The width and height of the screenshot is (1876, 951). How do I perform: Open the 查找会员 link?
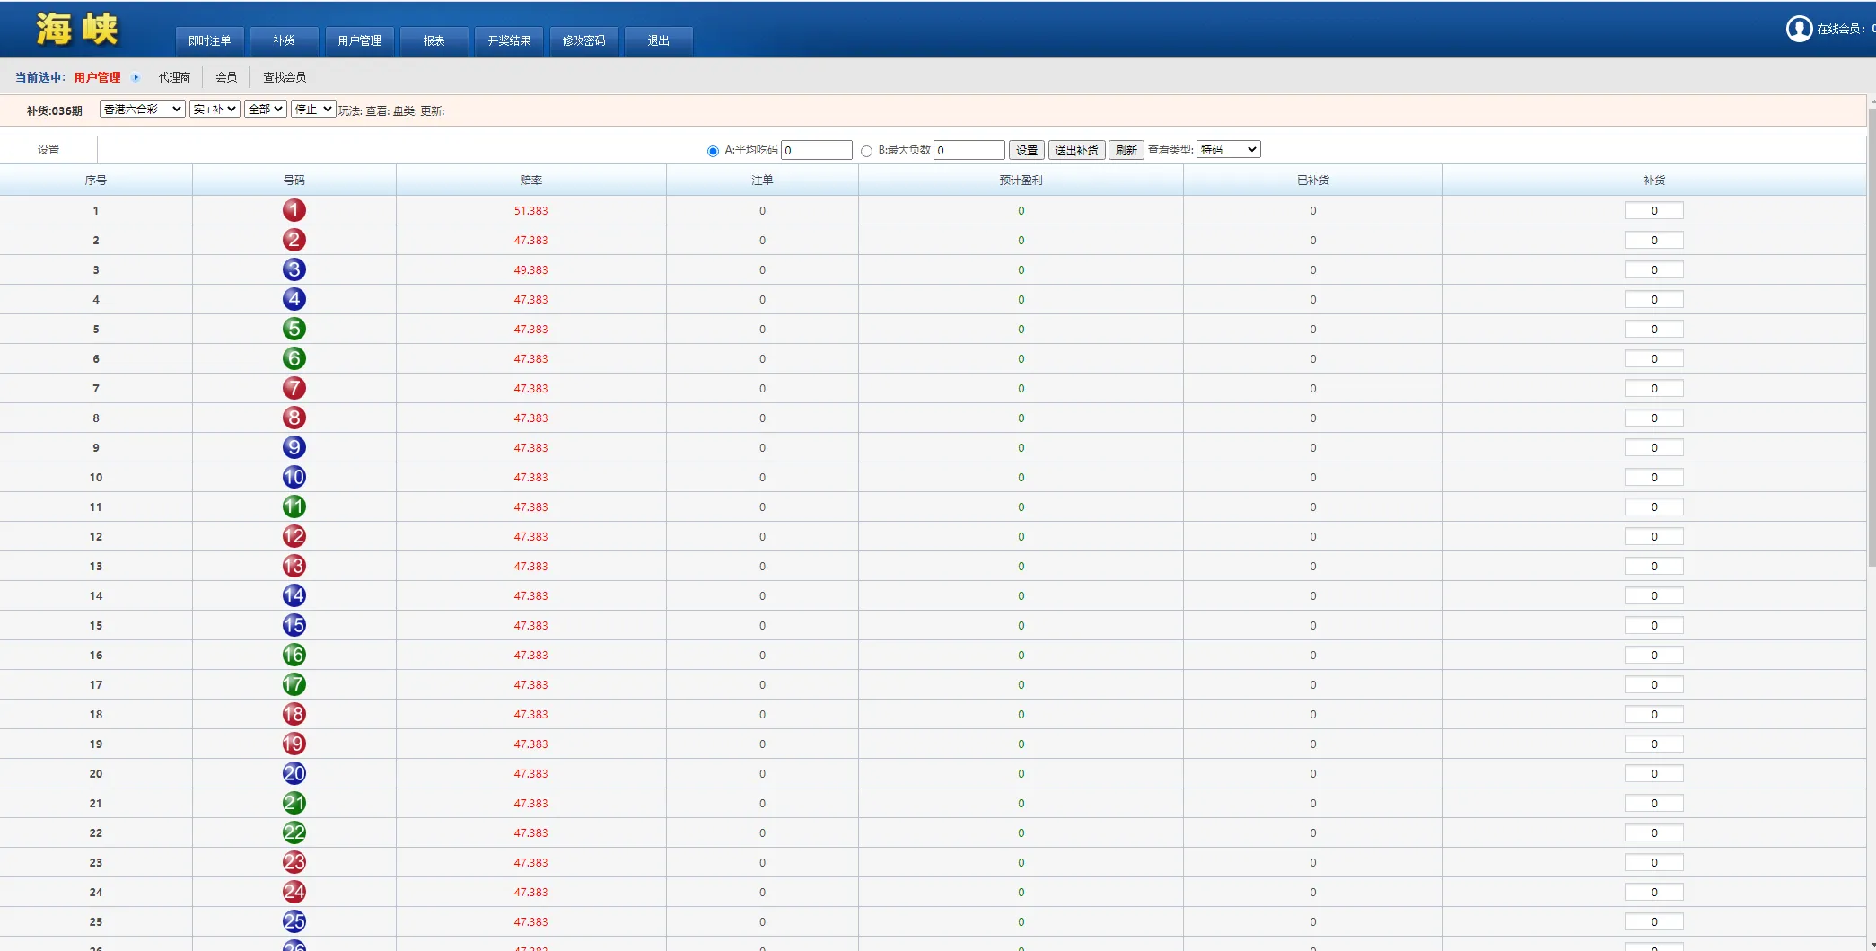284,77
